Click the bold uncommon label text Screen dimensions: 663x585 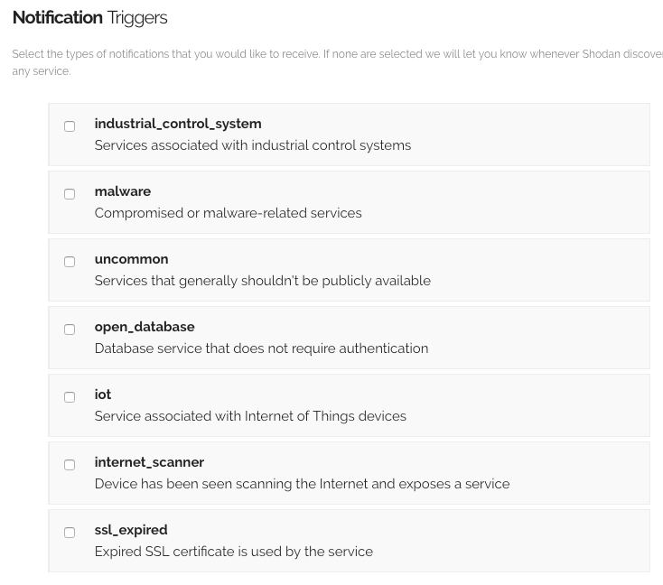coord(131,259)
